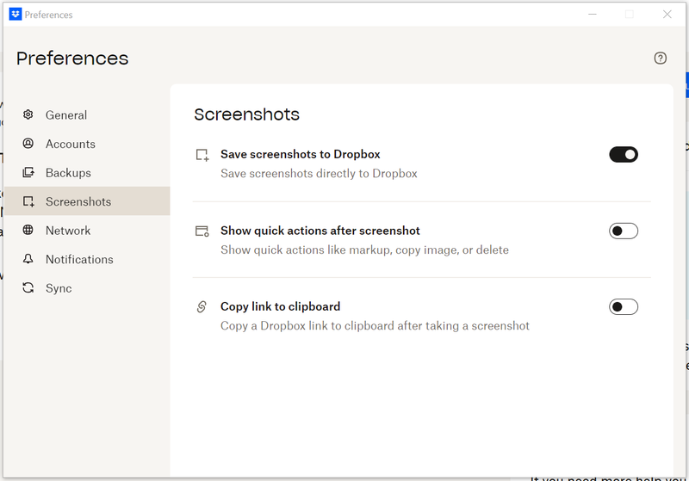
Task: Go to the Backups section
Action: click(x=68, y=173)
